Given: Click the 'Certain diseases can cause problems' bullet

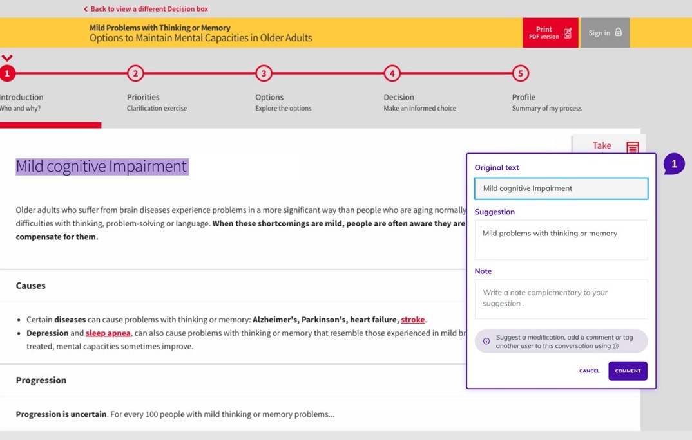Looking at the screenshot, I should pos(226,320).
